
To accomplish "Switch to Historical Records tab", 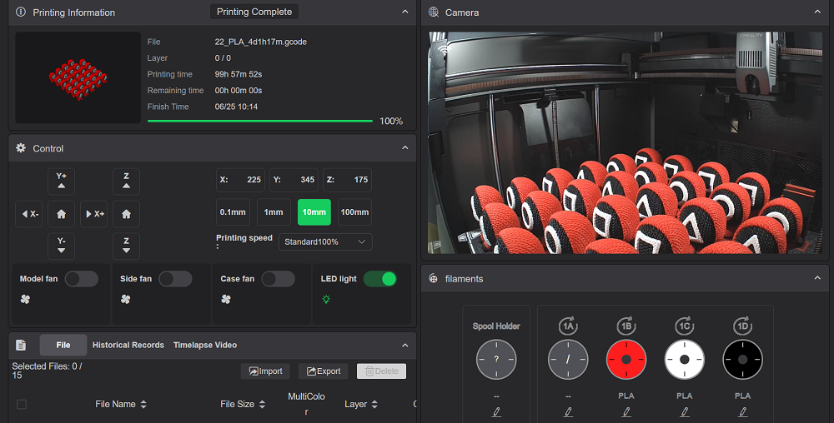I will (128, 345).
